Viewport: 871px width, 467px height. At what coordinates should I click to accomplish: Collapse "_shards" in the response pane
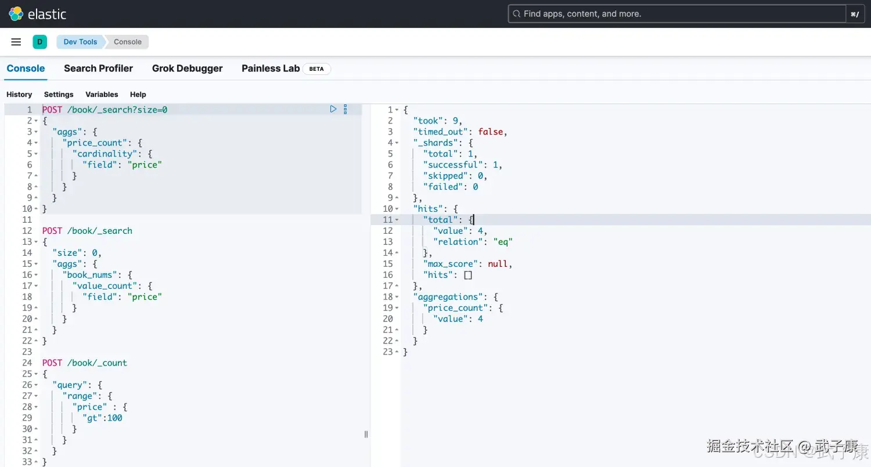[397, 143]
